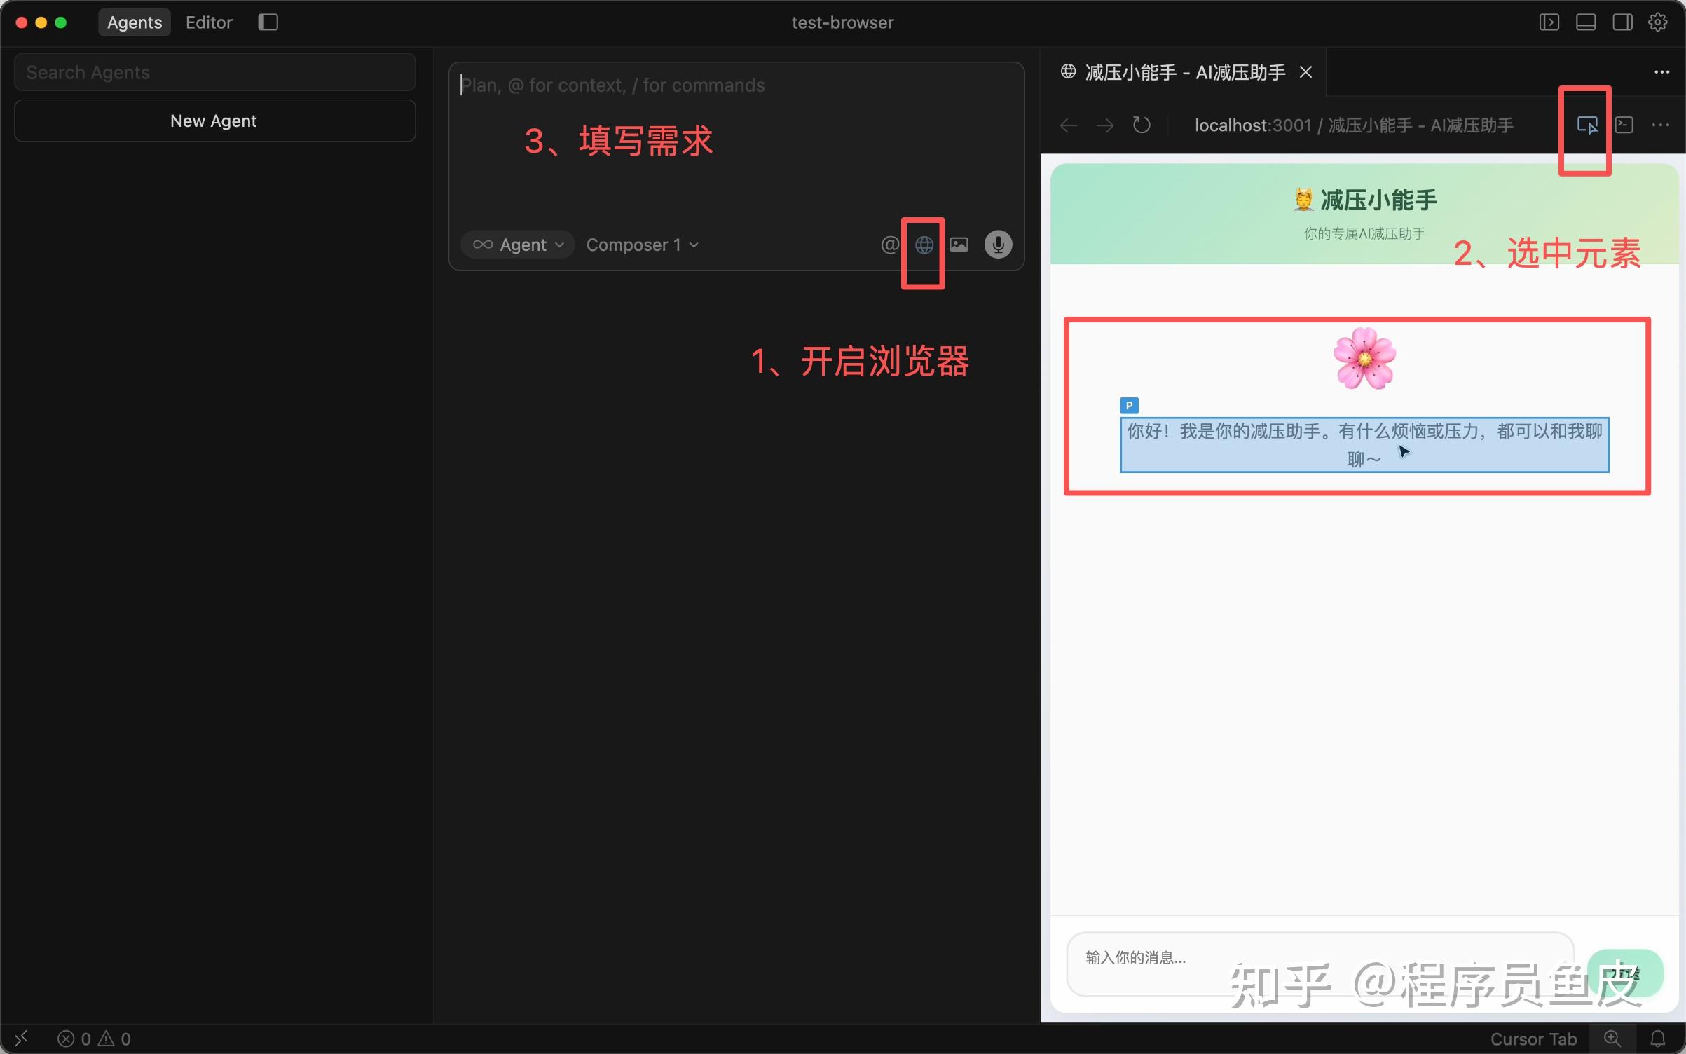Viewport: 1686px width, 1054px height.
Task: Click the globe browser icon in composer
Action: pos(924,245)
